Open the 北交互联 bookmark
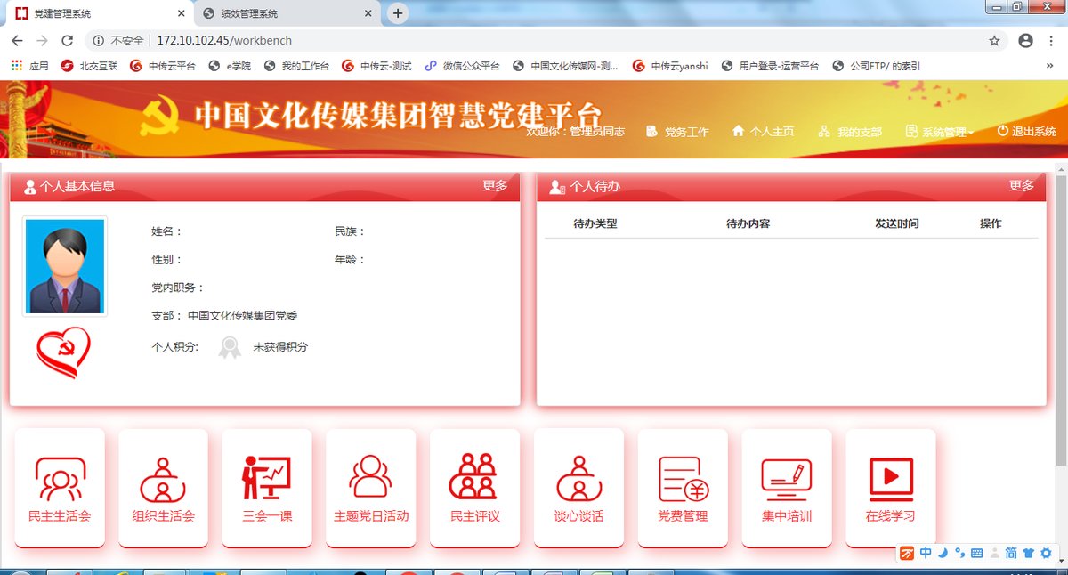 [89, 66]
